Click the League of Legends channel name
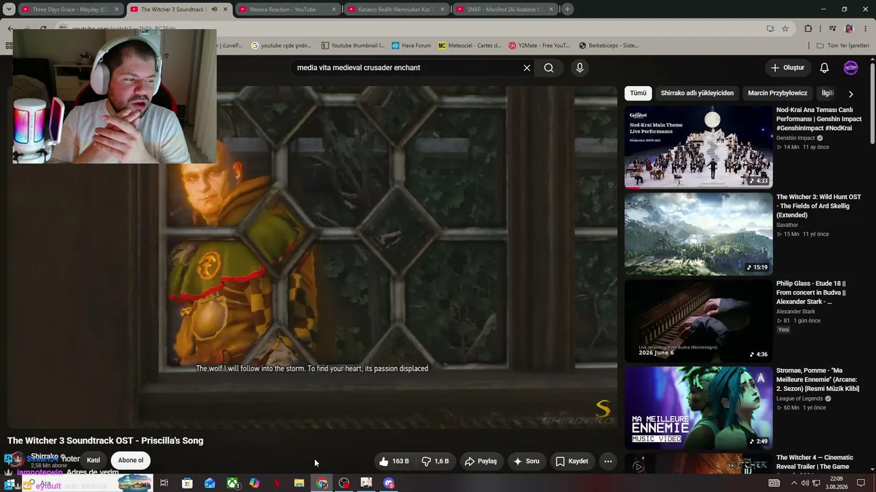The image size is (876, 492). click(x=801, y=398)
